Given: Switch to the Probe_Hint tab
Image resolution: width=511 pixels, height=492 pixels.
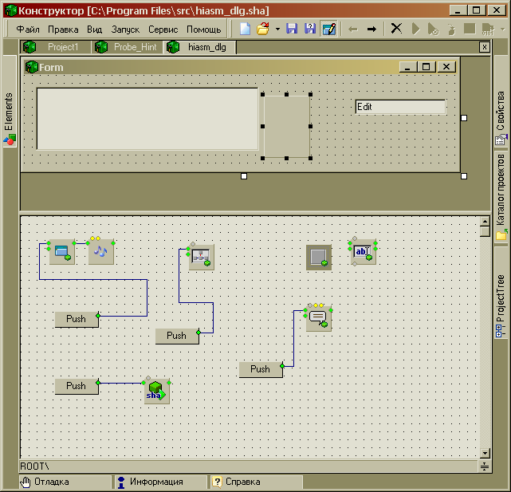Looking at the screenshot, I should click(128, 47).
